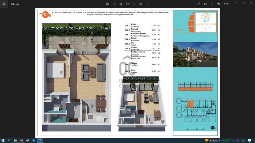This screenshot has width=255, height=143.
Task: Click the Edit image icon
Action: point(108,4)
